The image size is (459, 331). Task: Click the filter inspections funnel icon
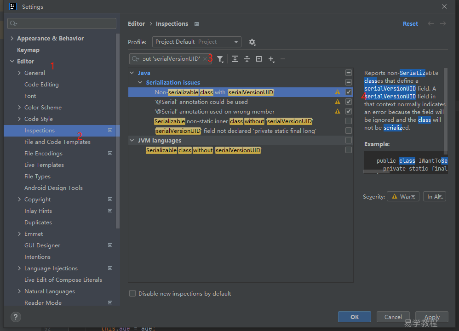coord(220,59)
